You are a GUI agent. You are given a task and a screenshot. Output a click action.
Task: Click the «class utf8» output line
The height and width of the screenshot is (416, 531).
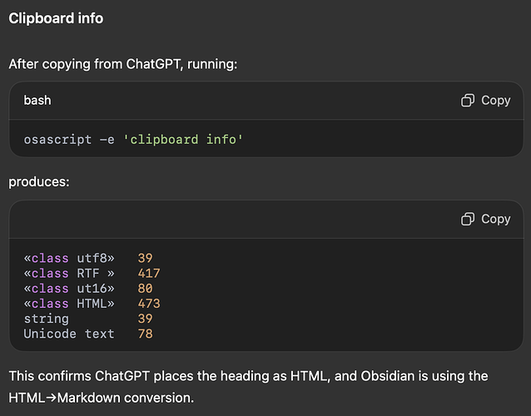[69, 259]
